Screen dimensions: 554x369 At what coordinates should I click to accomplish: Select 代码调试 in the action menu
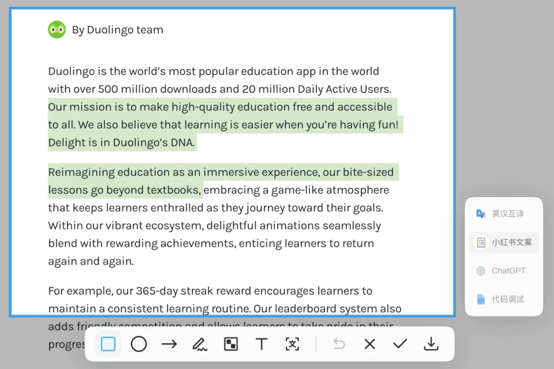pos(504,299)
